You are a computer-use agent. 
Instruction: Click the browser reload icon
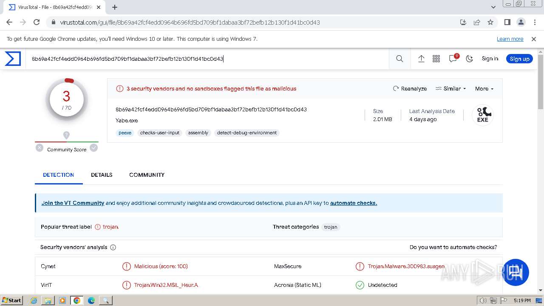tap(37, 22)
